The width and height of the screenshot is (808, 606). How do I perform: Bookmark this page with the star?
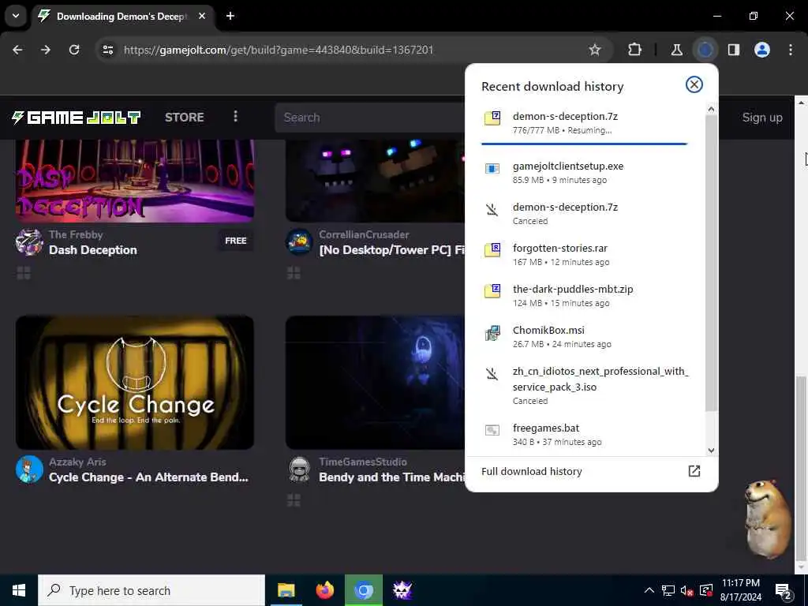(x=595, y=50)
